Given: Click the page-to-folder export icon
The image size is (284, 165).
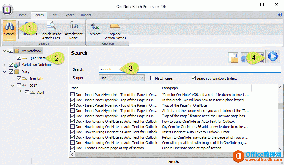Looking at the screenshot, I should [233, 57].
